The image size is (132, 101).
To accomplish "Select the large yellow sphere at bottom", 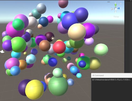I will pyautogui.click(x=35, y=90).
